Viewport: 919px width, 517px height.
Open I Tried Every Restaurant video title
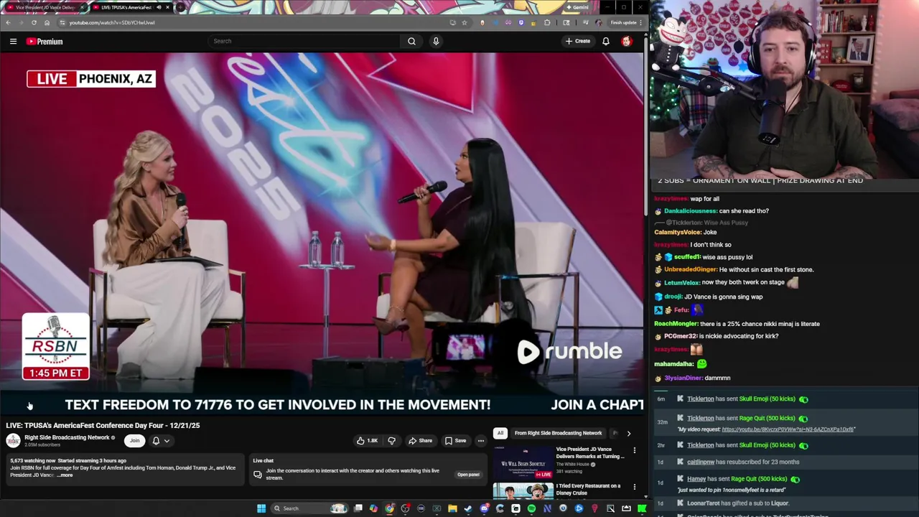click(x=588, y=489)
